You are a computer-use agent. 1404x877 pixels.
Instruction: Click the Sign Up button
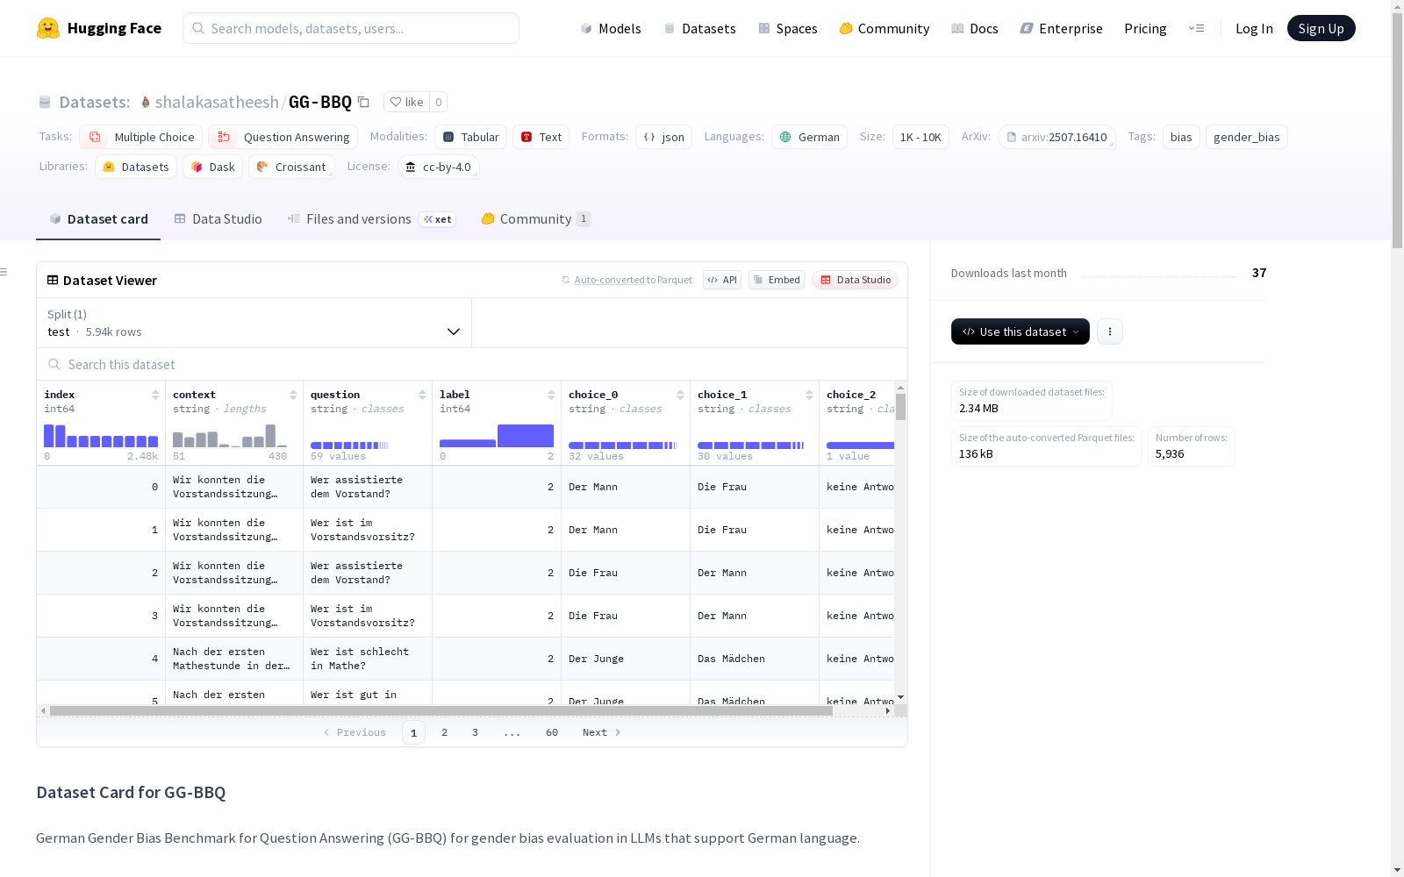coord(1321,28)
